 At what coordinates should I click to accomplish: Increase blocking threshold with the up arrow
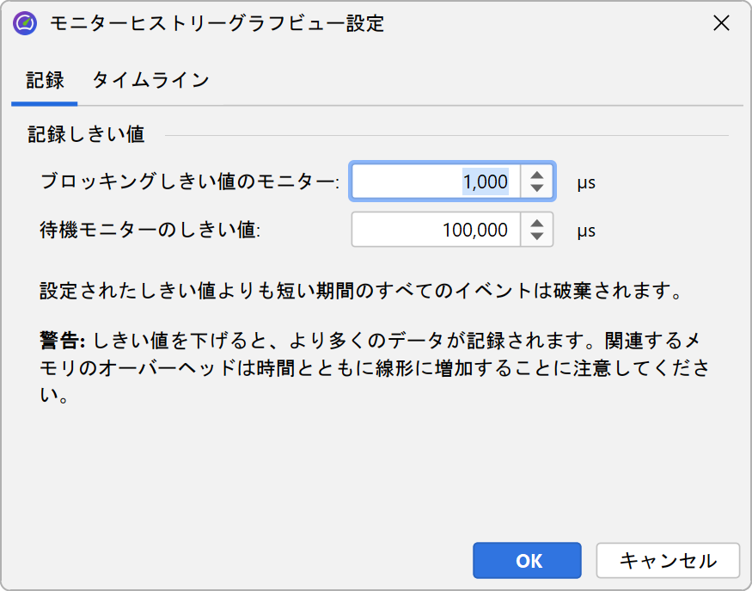click(537, 175)
